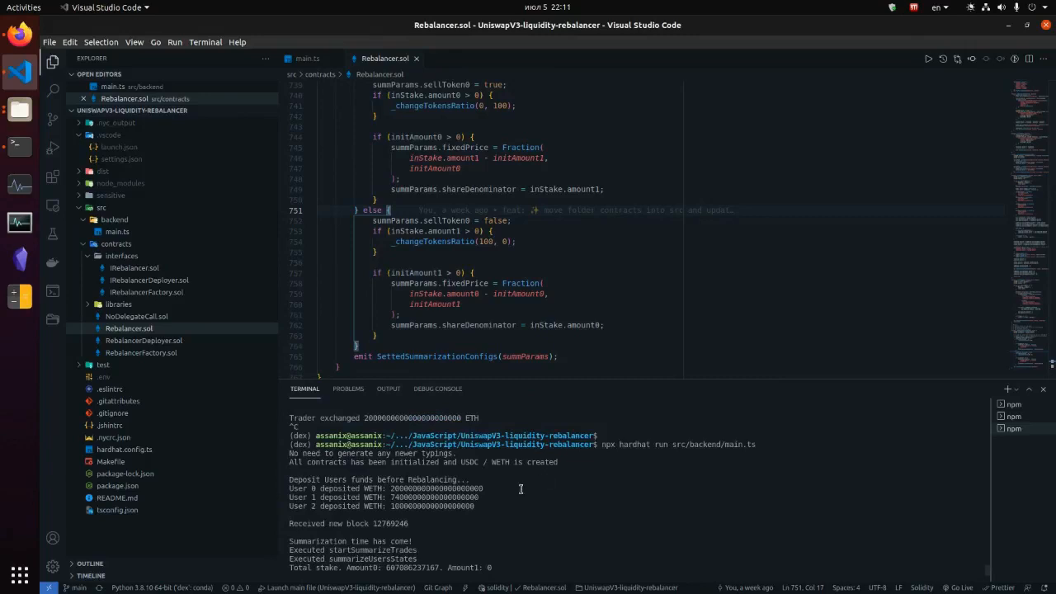
Task: Select Python 3.8.10 interpreter in status bar
Action: pos(162,587)
